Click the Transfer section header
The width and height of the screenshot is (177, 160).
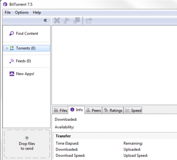point(63,136)
